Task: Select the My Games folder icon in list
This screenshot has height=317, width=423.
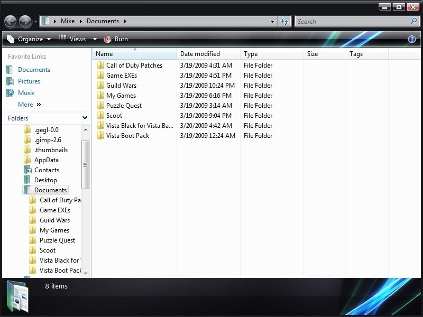Action: pyautogui.click(x=100, y=96)
